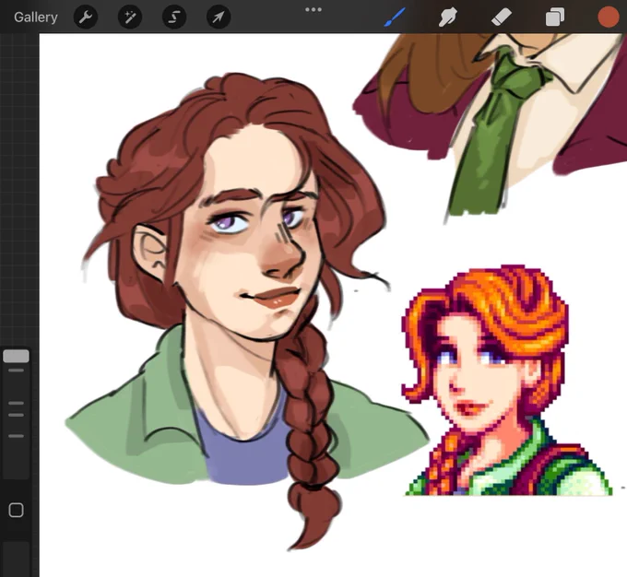Activate the Selection tool

point(174,18)
